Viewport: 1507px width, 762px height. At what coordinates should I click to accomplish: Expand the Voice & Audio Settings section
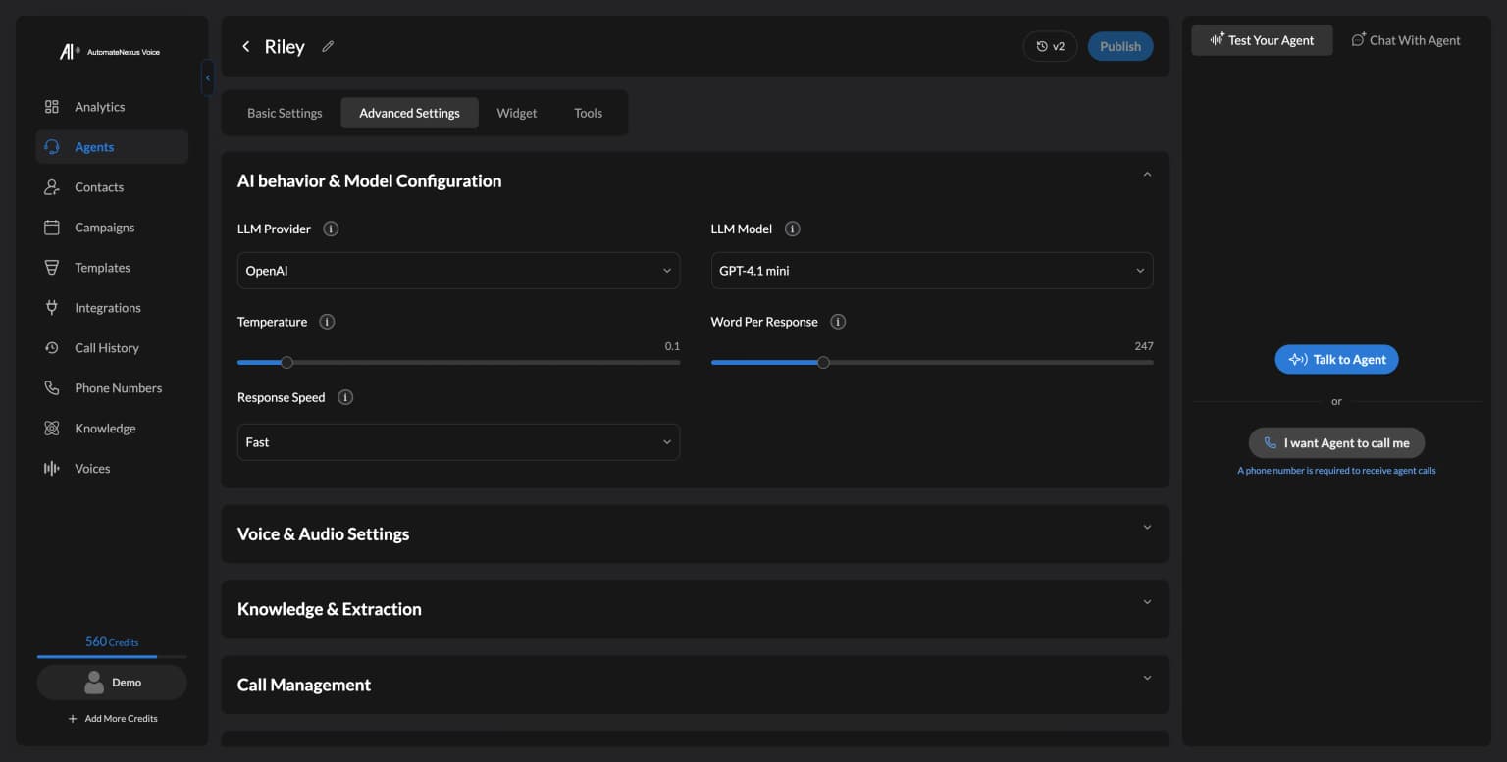coord(1147,528)
